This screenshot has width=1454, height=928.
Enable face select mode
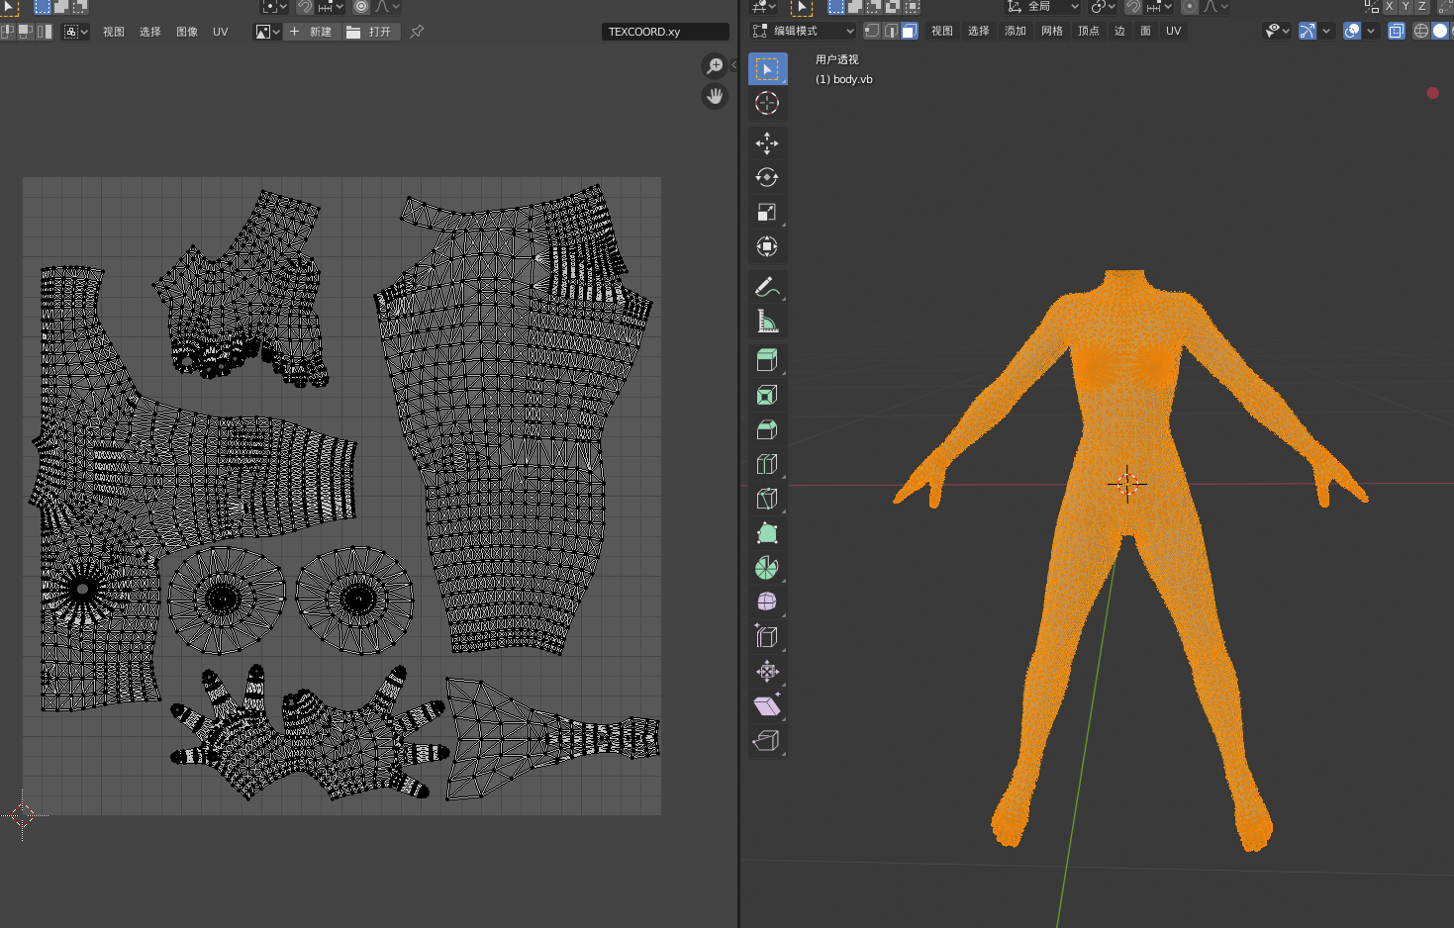pos(910,31)
